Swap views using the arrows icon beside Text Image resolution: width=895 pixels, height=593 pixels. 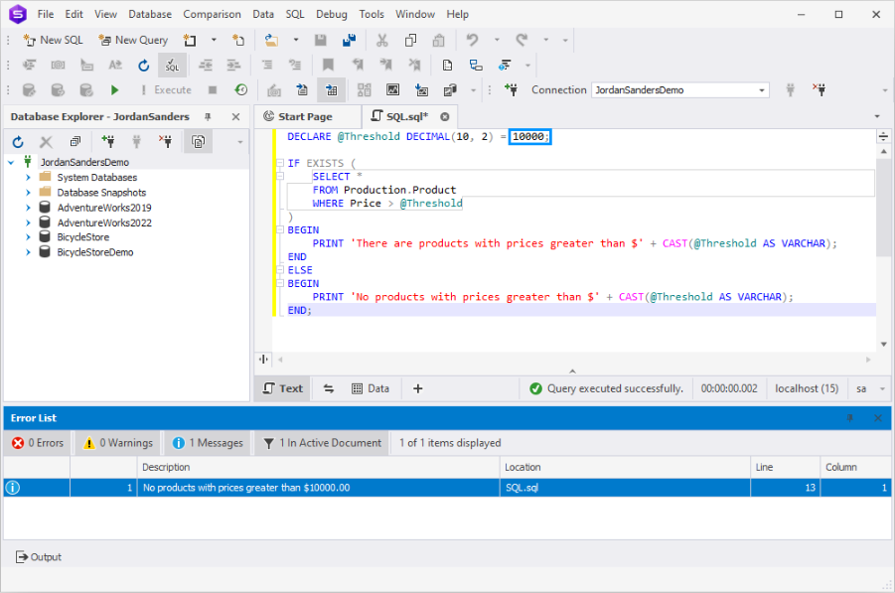329,388
